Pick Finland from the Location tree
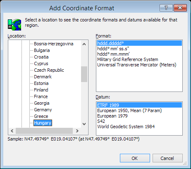 click(41, 90)
